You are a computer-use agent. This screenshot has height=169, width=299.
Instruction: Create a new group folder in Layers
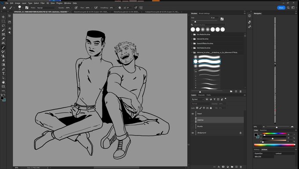coord(232,167)
